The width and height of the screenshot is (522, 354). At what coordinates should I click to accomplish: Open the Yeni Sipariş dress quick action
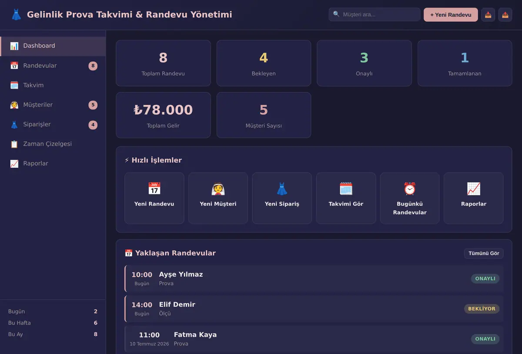tap(282, 198)
